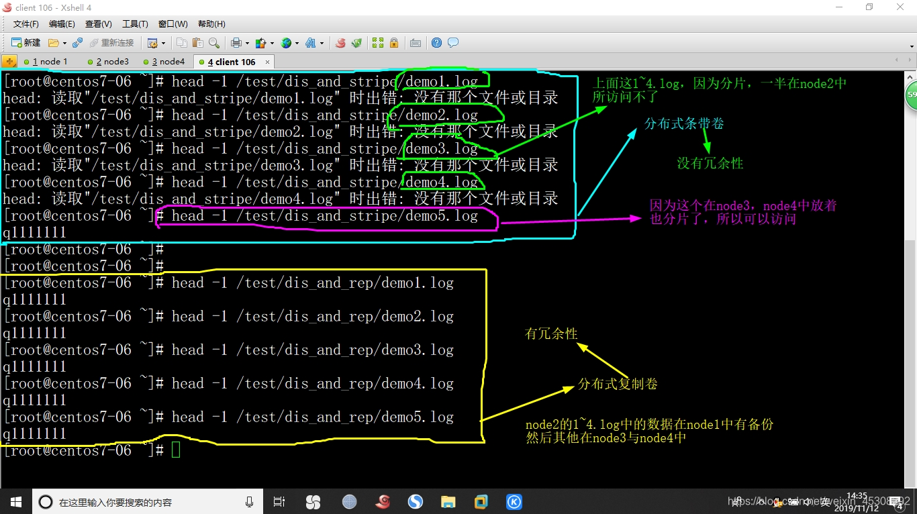Expand the print dropdown arrow
917x514 pixels.
pyautogui.click(x=248, y=43)
